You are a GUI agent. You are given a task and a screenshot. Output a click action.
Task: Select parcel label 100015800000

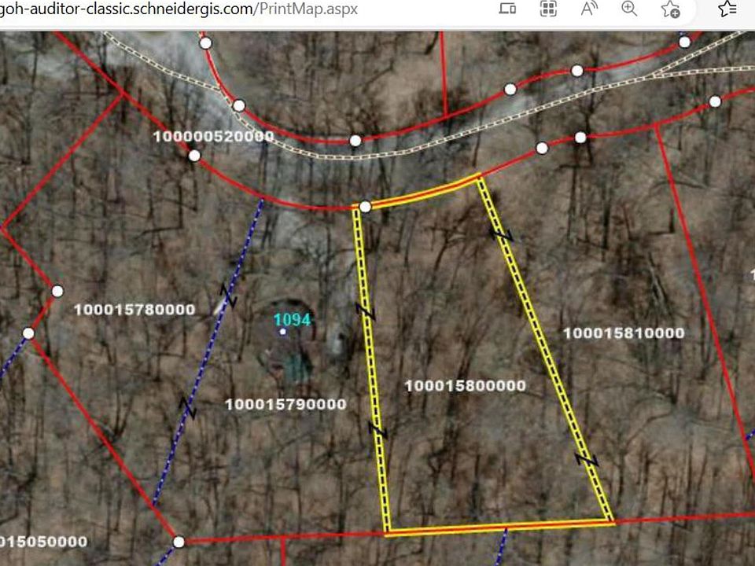click(465, 385)
